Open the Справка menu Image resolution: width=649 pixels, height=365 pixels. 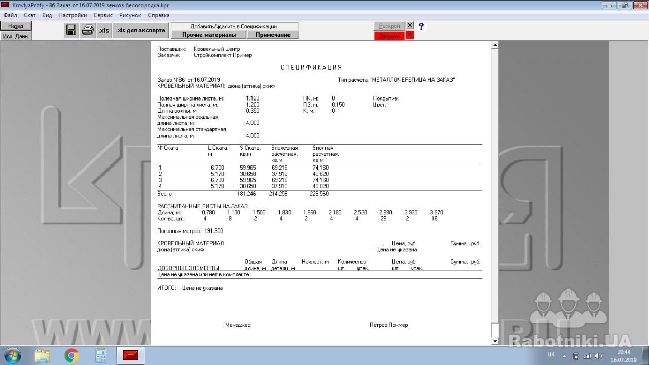[x=158, y=15]
